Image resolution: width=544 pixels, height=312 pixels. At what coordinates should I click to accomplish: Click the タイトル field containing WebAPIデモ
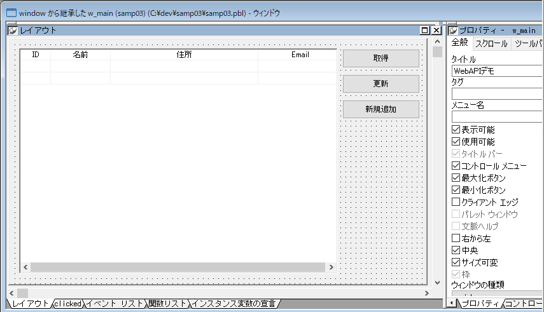click(496, 71)
